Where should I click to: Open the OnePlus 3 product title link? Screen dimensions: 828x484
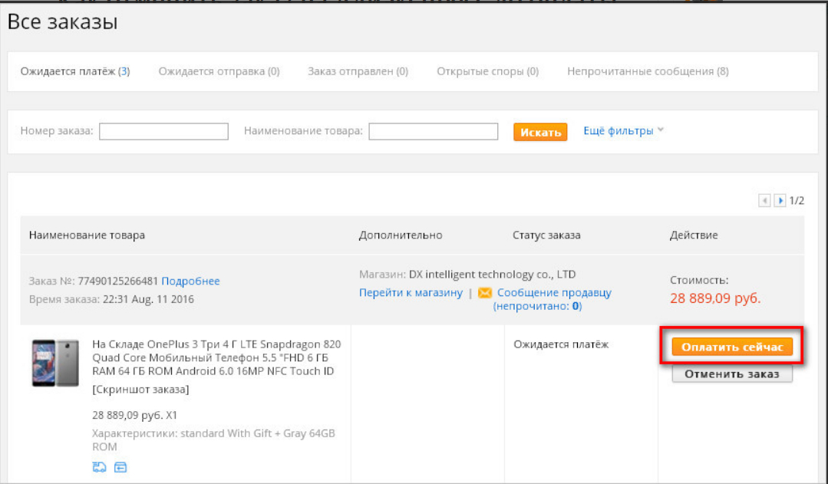click(216, 357)
